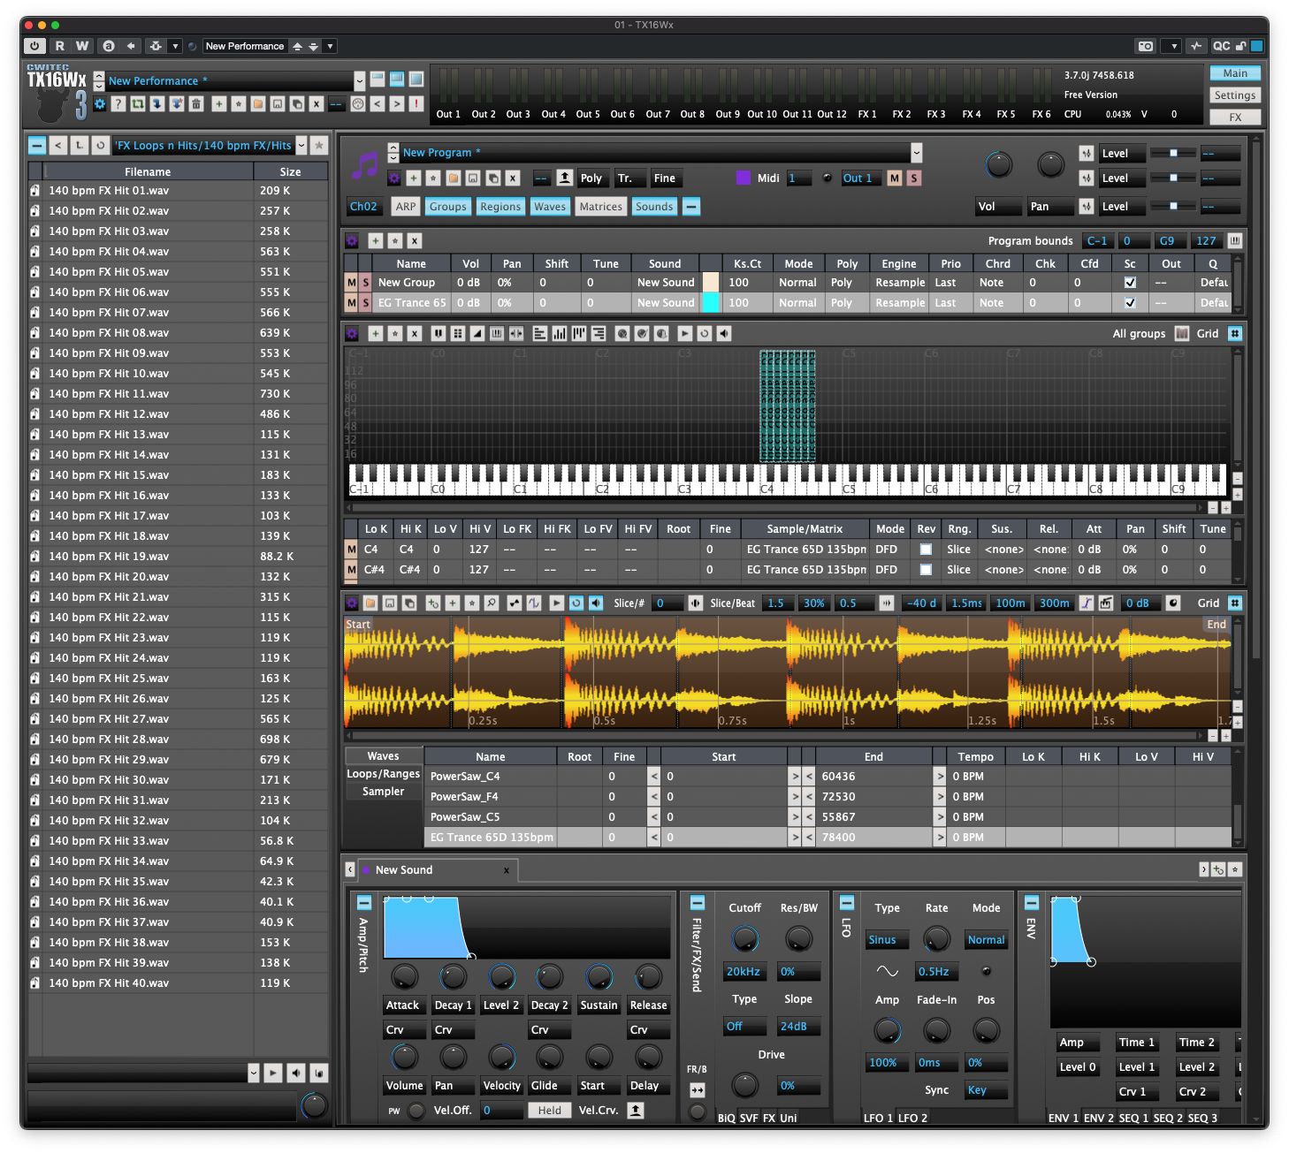Select the ENV 2 tab
This screenshot has height=1153, width=1289.
(1099, 1118)
